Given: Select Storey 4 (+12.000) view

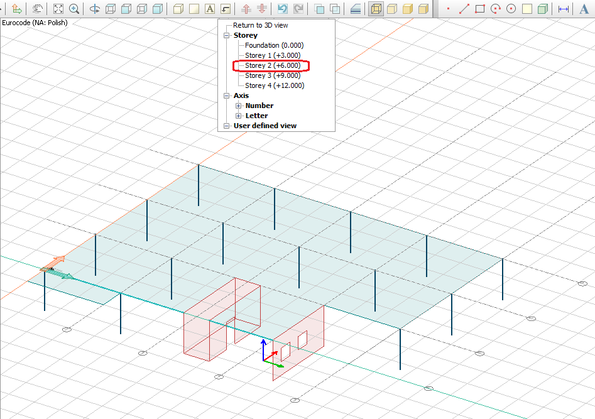Looking at the screenshot, I should [x=275, y=85].
